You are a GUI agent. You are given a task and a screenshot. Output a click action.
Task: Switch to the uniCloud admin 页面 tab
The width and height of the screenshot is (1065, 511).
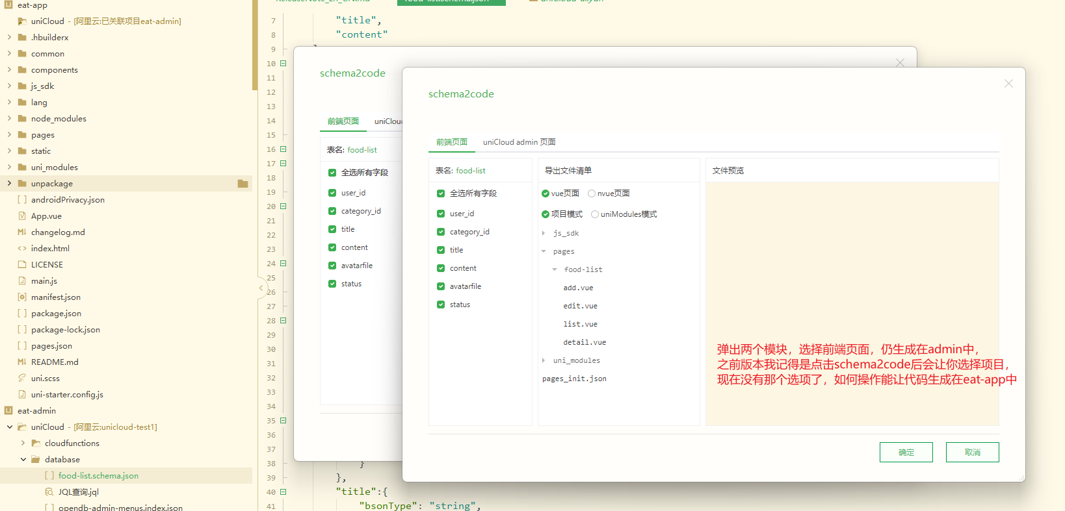point(519,142)
